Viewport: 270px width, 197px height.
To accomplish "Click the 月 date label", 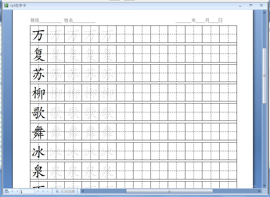I will click(x=207, y=20).
